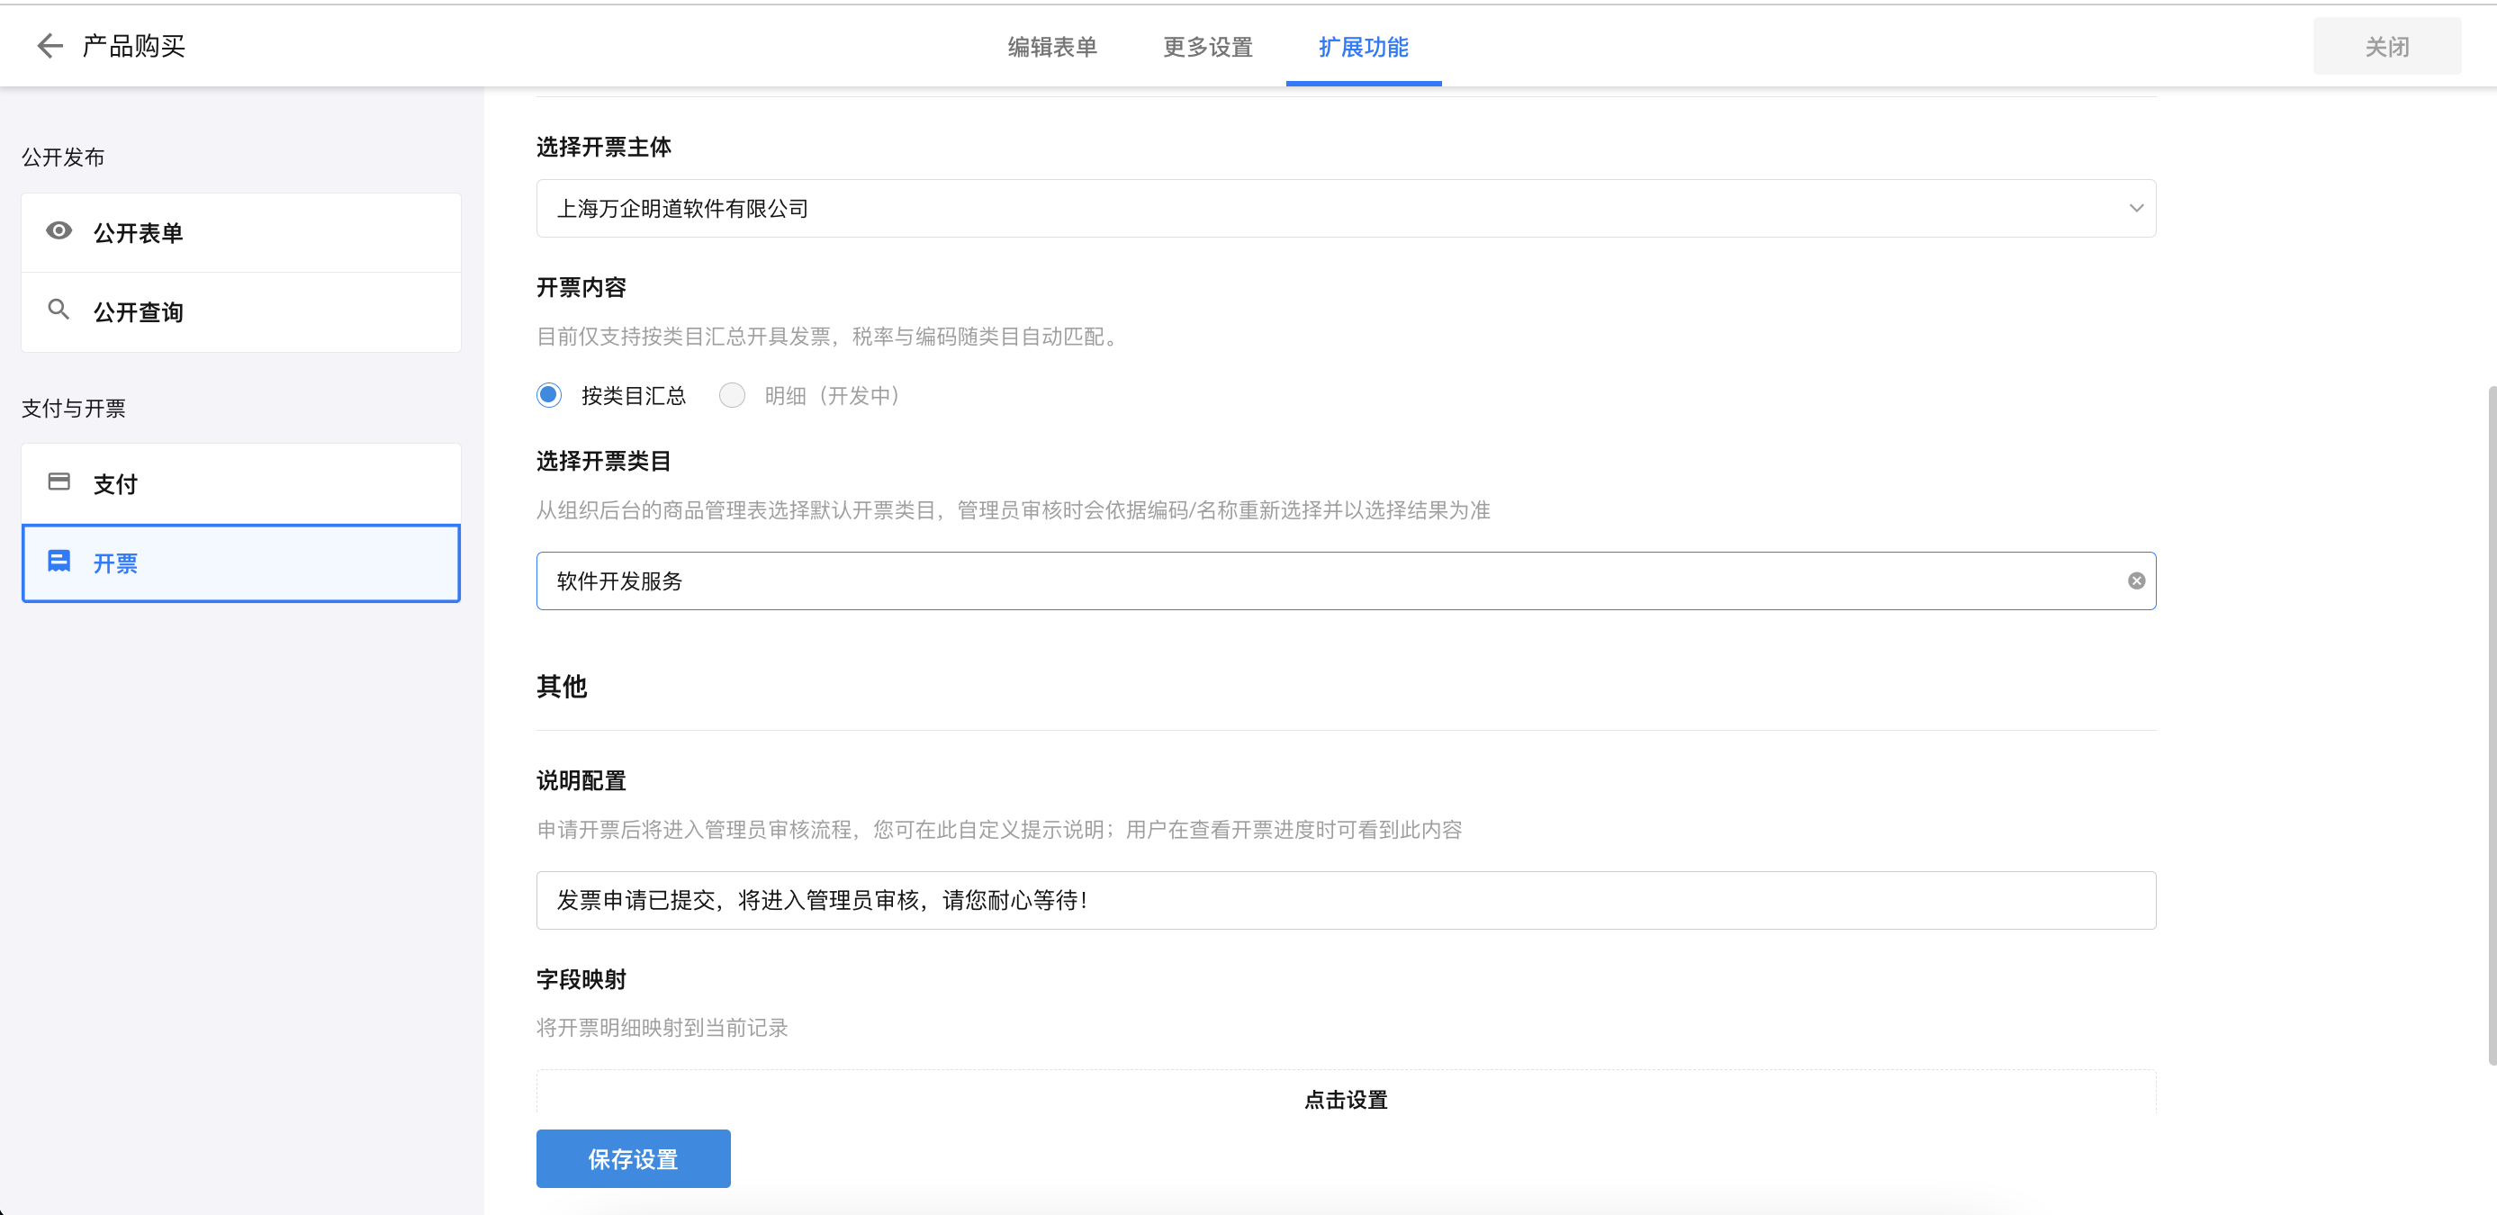
Task: Clear the 软件开发服务 category field
Action: pyautogui.click(x=2135, y=580)
